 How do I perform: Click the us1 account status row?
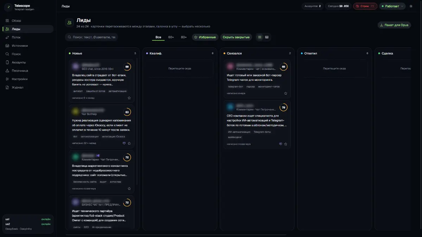[x=28, y=219]
